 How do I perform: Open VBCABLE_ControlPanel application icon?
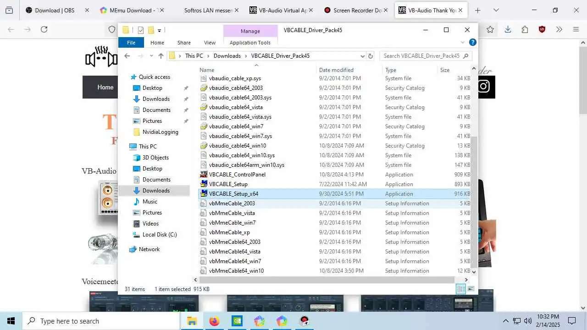point(204,175)
